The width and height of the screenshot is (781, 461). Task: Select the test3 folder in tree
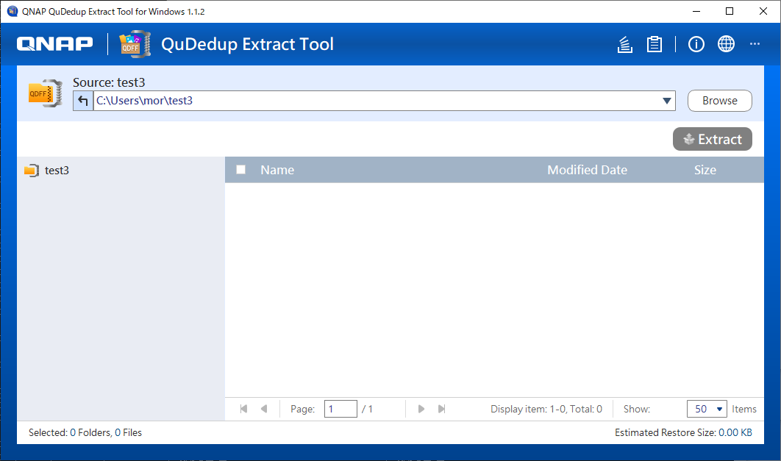pyautogui.click(x=47, y=171)
